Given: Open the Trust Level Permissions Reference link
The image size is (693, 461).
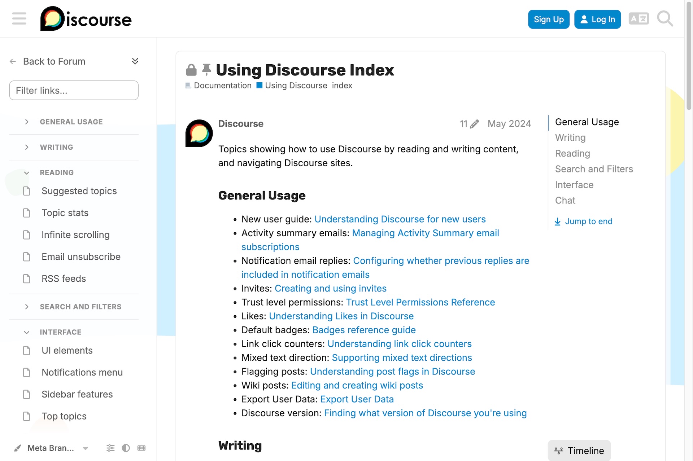Looking at the screenshot, I should pyautogui.click(x=420, y=302).
